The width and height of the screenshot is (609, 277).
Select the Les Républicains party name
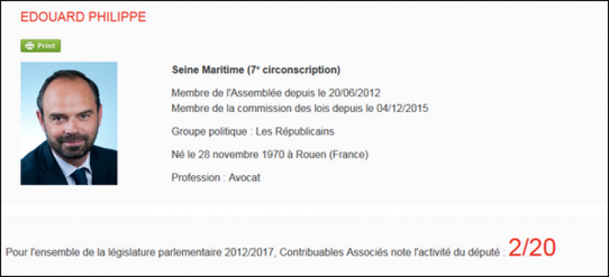click(x=293, y=132)
